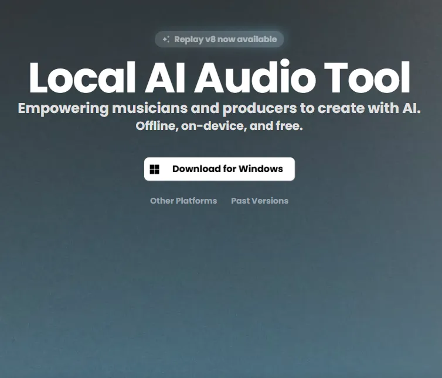Download Replay for Windows
442x378 pixels.
[219, 169]
